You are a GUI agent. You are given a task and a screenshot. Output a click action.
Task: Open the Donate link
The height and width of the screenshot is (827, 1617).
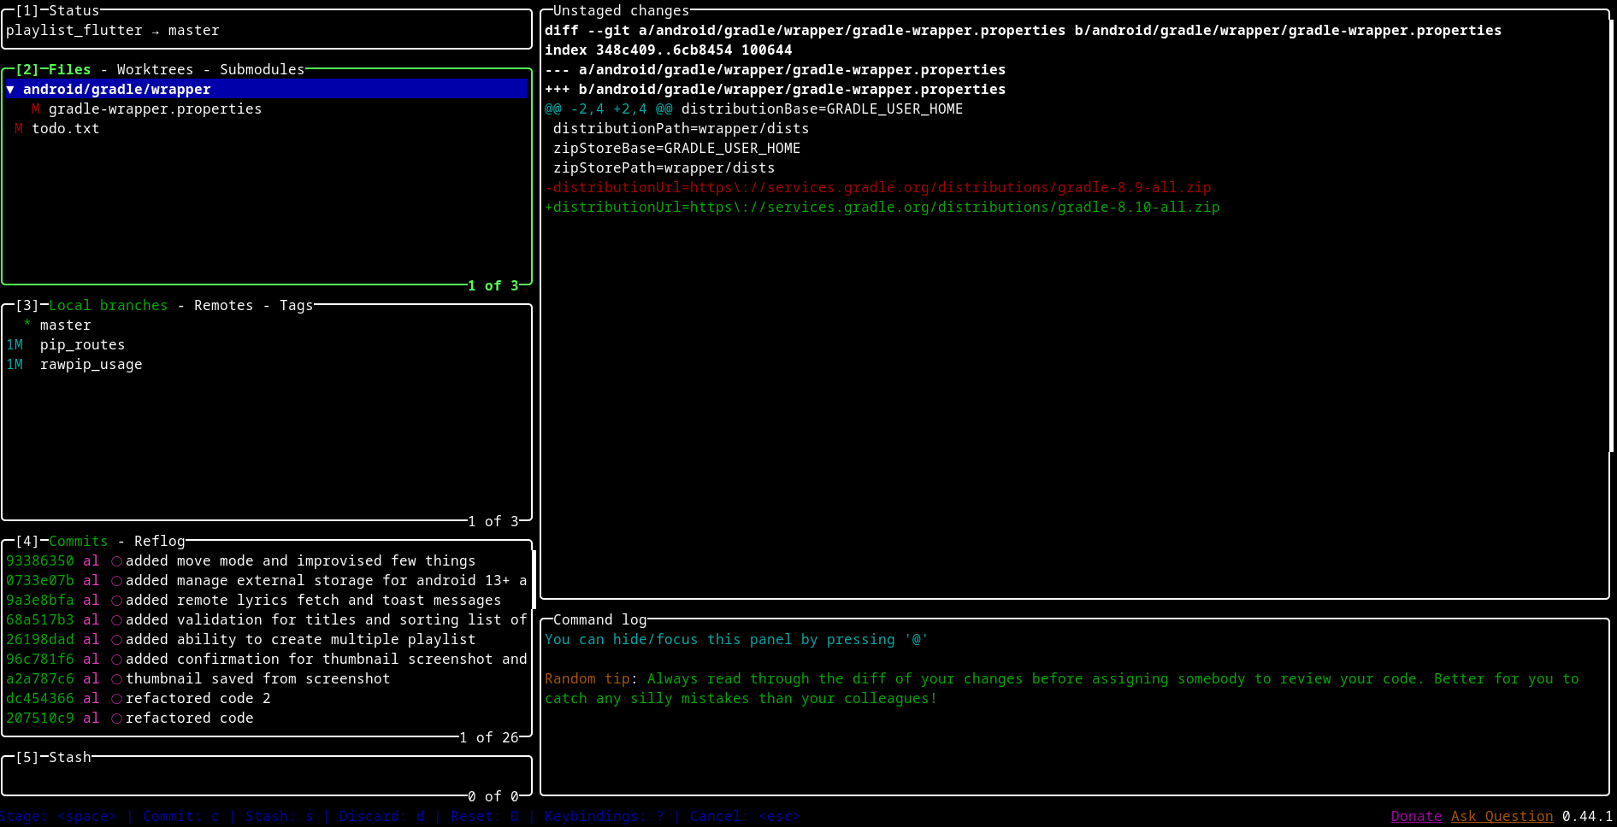pyautogui.click(x=1416, y=817)
